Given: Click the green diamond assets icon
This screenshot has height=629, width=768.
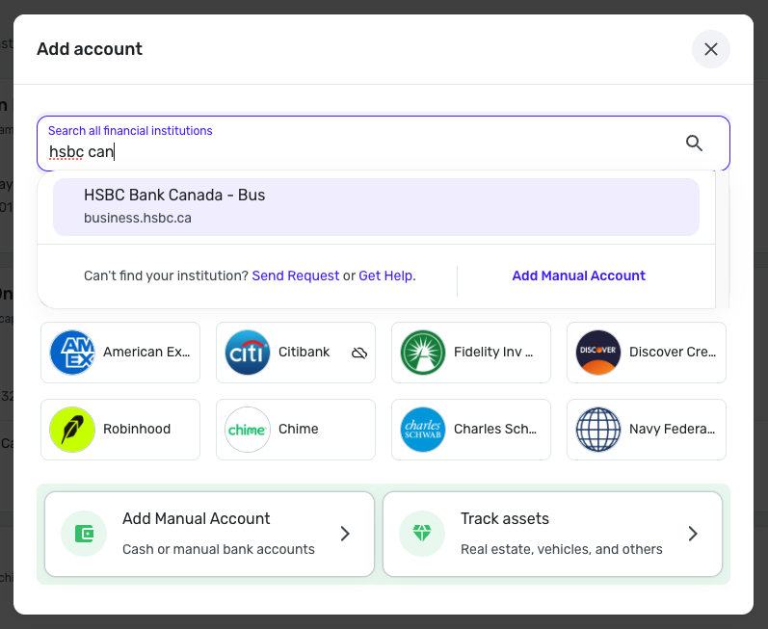Looking at the screenshot, I should click(422, 534).
